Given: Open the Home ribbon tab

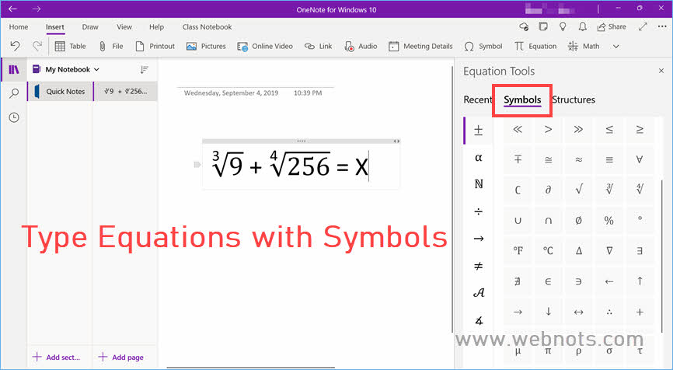Looking at the screenshot, I should (19, 26).
